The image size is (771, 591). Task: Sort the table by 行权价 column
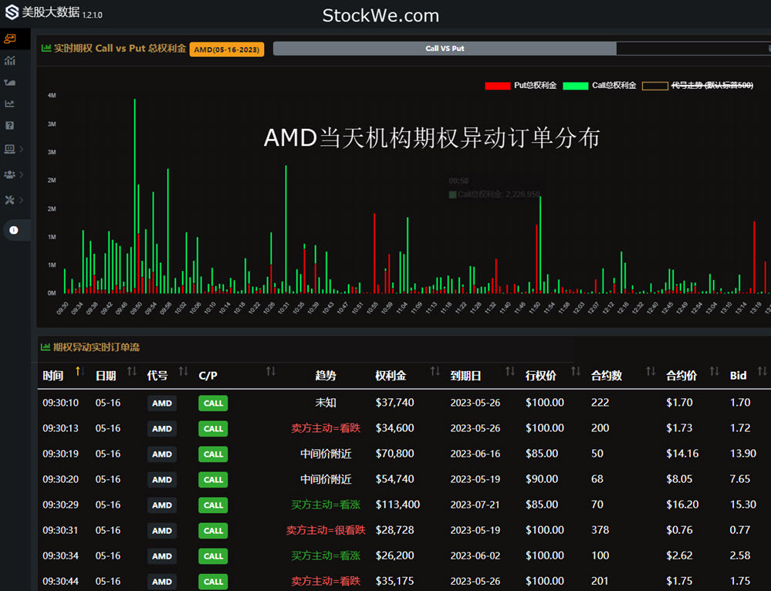click(576, 372)
